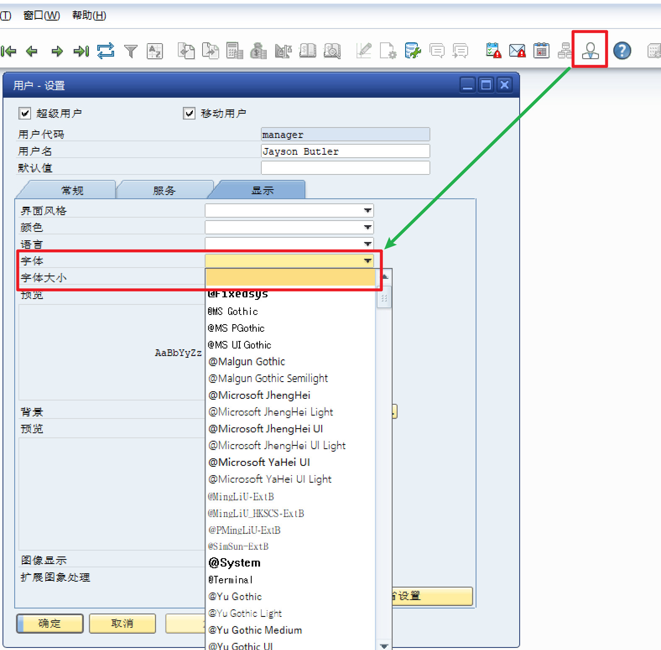Choose @MS UI Gothic font
This screenshot has height=650, width=661.
(290, 345)
